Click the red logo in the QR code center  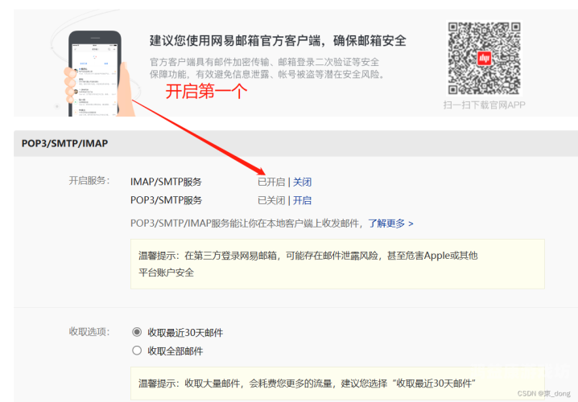(484, 58)
